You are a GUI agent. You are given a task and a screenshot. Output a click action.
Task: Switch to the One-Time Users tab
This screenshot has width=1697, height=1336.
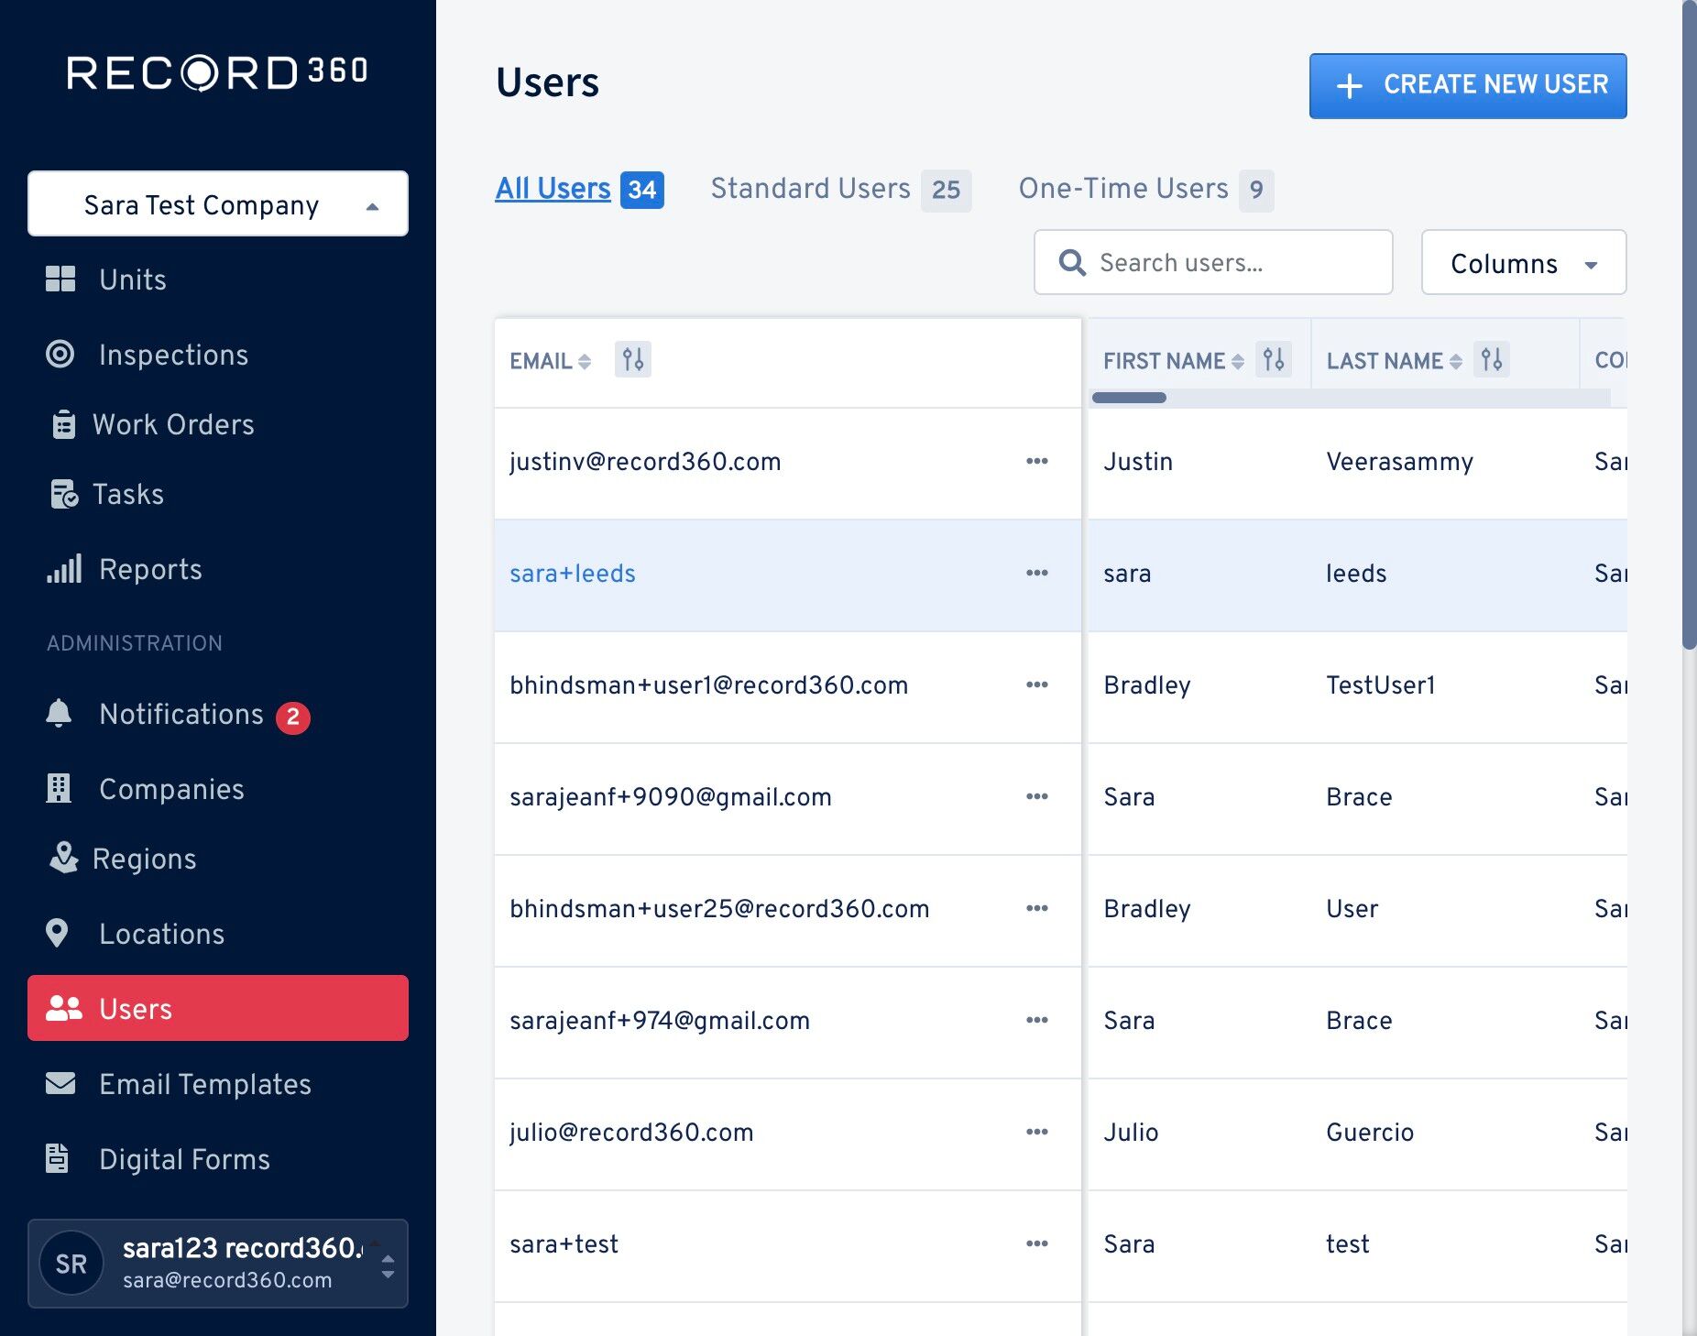click(x=1145, y=189)
